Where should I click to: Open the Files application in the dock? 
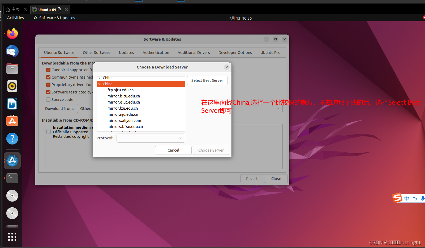pos(12,69)
